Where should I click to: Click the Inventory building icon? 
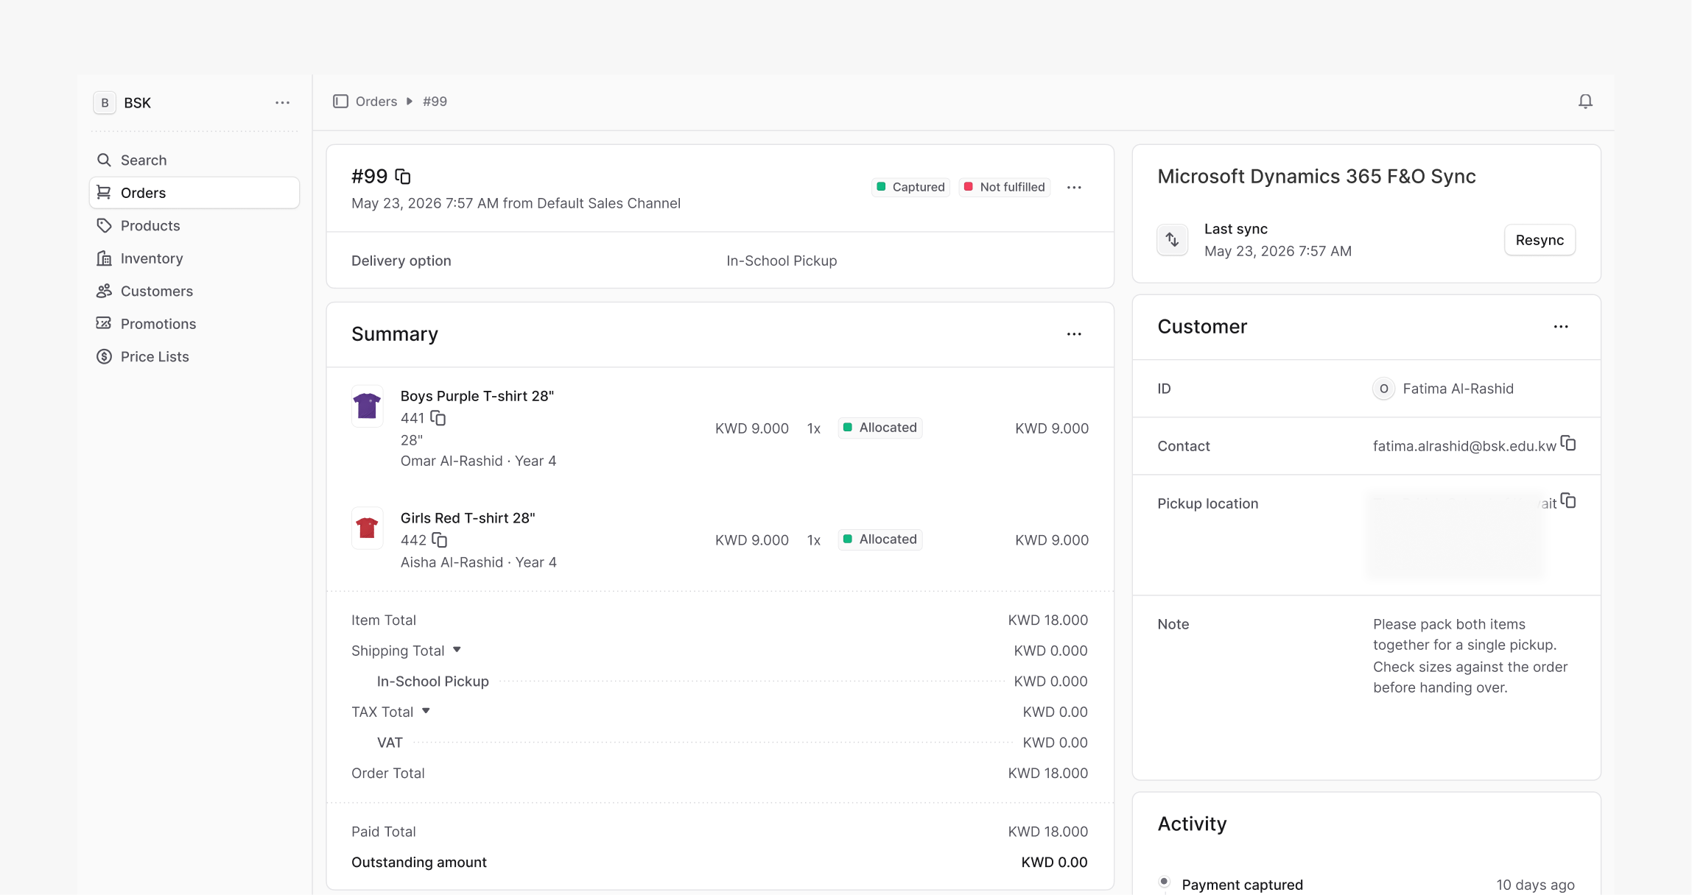pos(105,258)
